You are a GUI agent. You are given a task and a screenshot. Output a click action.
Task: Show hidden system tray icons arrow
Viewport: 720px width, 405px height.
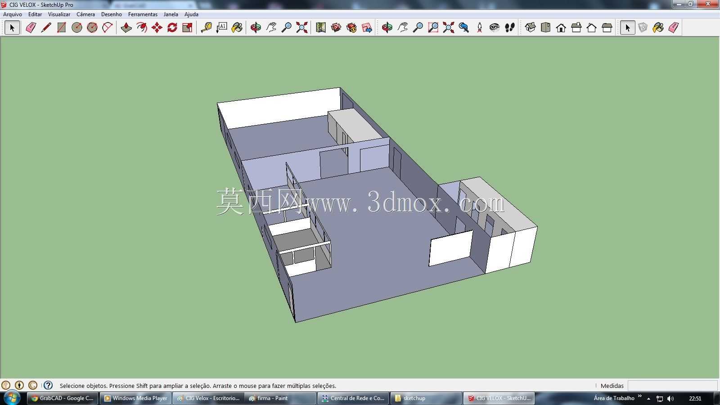coord(648,399)
